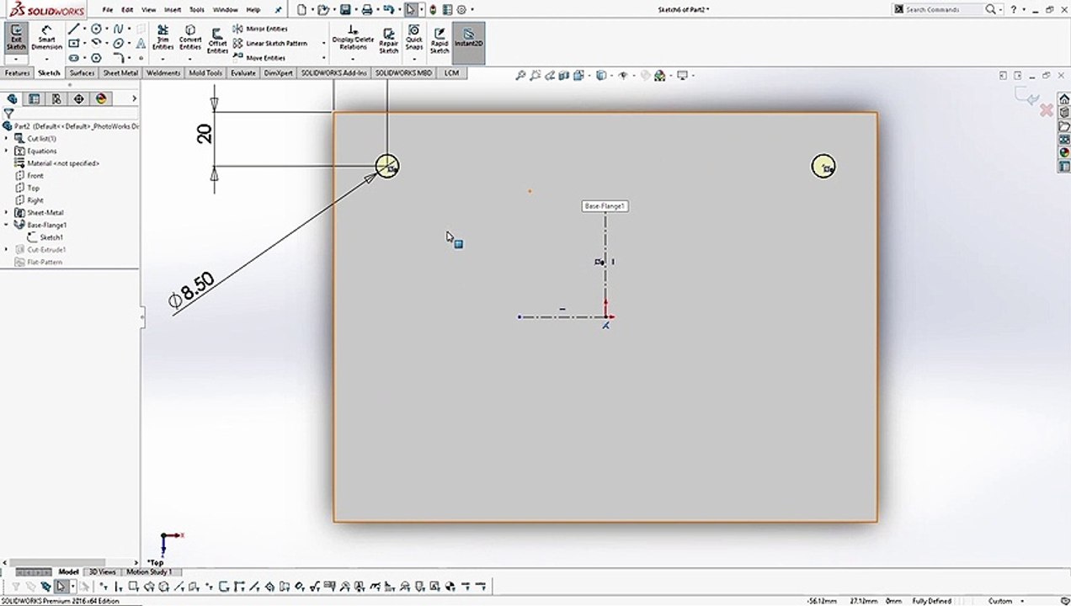Click the Rebuild traffic light icon
The width and height of the screenshot is (1071, 606).
click(433, 9)
